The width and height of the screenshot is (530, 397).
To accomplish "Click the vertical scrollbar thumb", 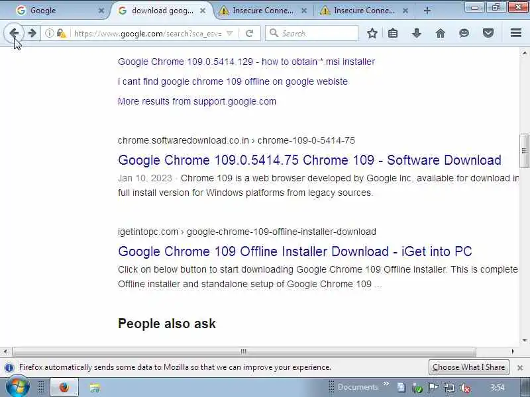I will (524, 151).
